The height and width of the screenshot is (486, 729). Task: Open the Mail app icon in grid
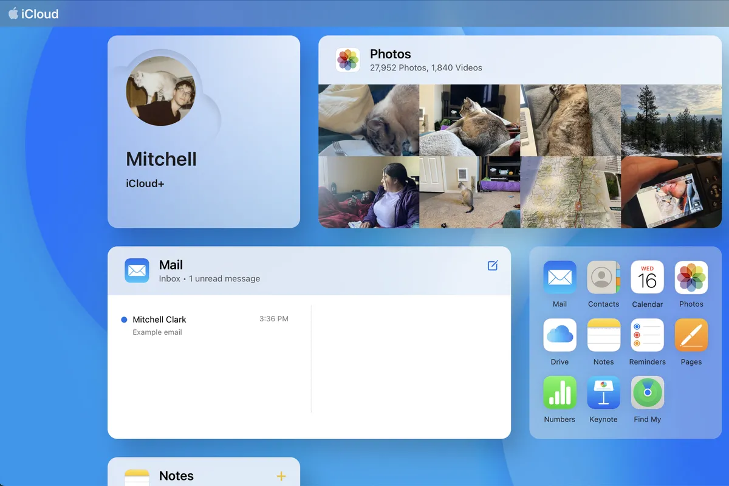click(560, 278)
